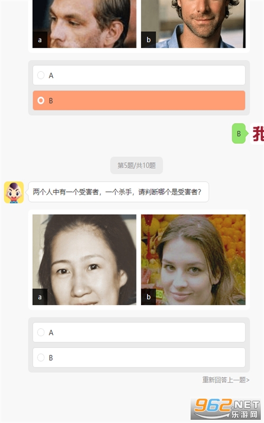Click the question text bubble about 受害者

[118, 192]
